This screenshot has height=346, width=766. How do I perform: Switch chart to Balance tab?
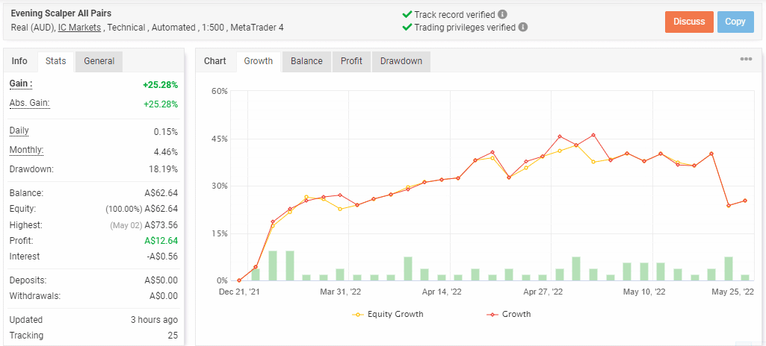306,61
